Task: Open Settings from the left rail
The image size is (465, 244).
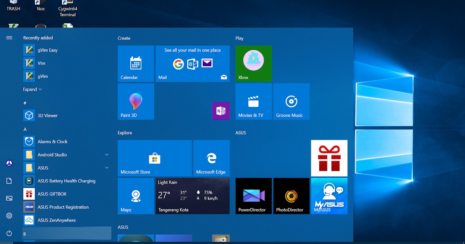Action: click(9, 216)
